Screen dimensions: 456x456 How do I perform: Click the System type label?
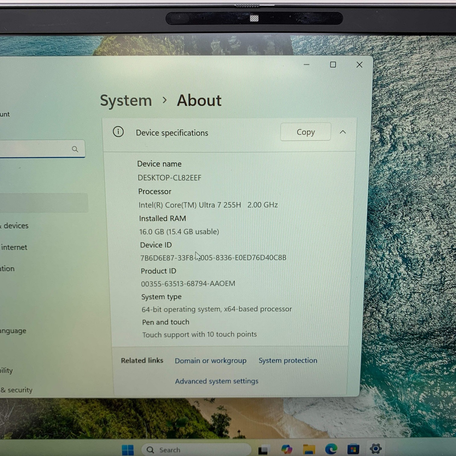click(161, 297)
